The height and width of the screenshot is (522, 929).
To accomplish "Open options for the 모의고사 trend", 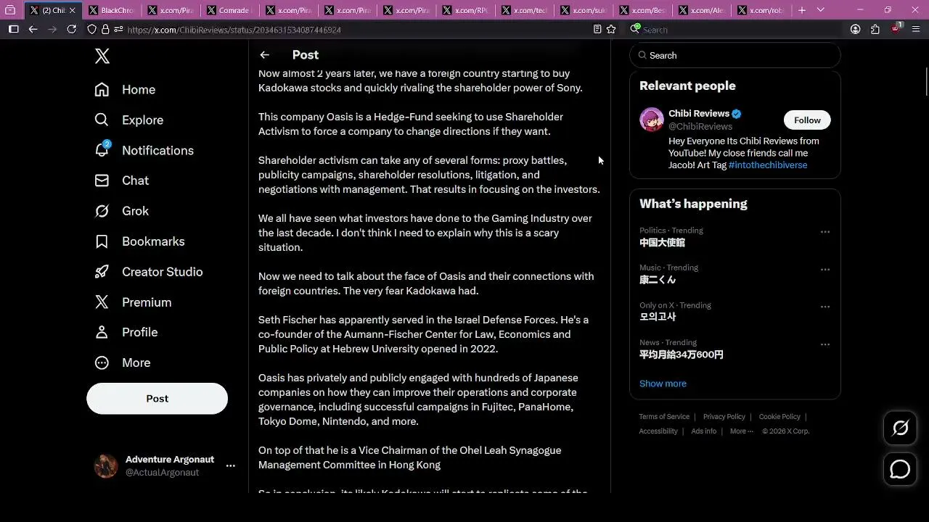I will click(824, 307).
